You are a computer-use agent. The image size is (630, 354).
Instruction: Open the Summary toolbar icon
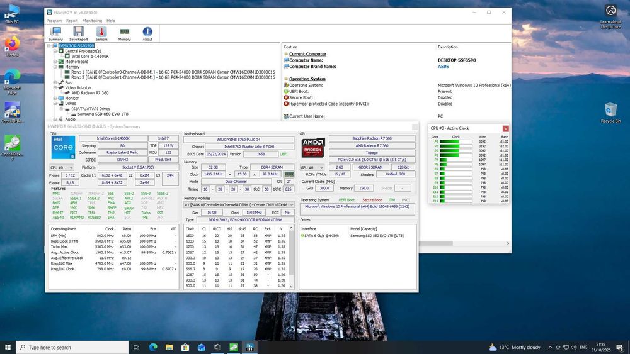pyautogui.click(x=55, y=34)
